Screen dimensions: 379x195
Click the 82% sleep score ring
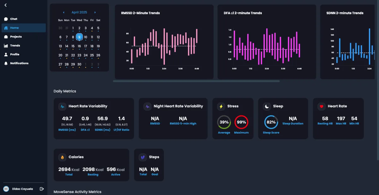click(x=271, y=122)
